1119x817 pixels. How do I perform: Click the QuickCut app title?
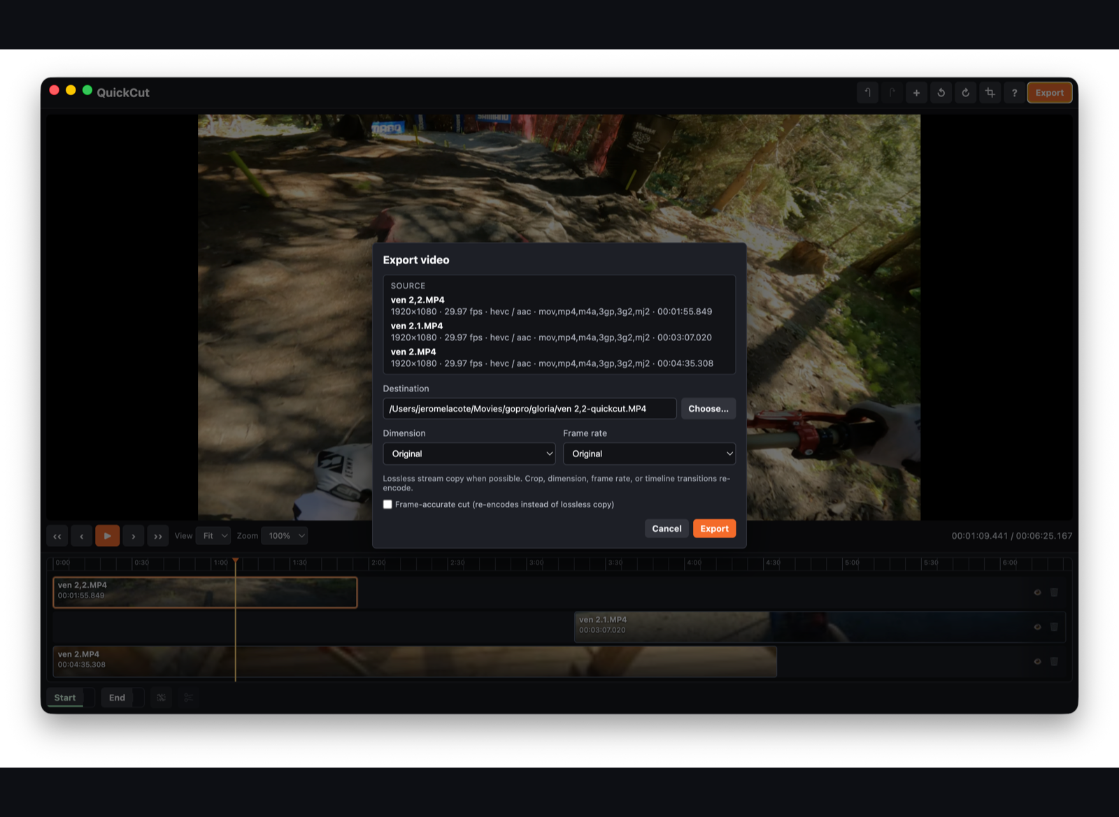click(123, 92)
